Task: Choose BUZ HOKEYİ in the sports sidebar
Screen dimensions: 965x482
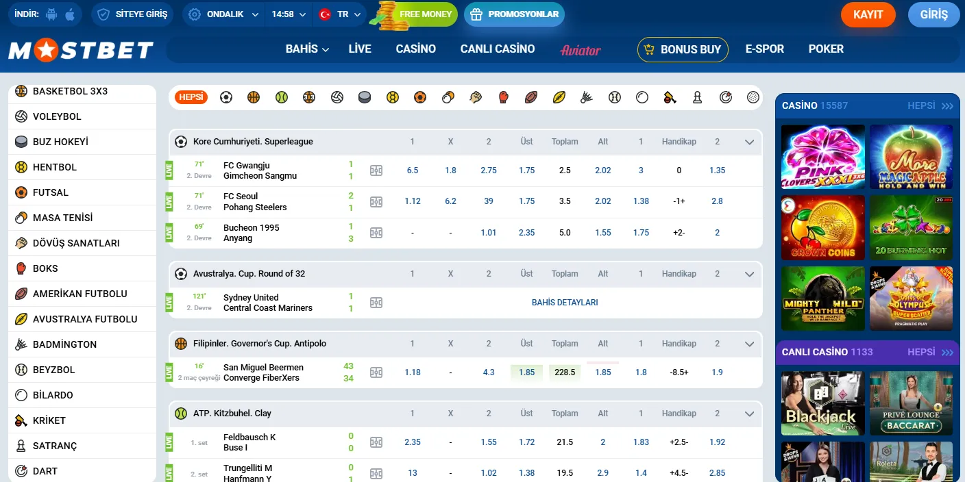Action: pyautogui.click(x=82, y=142)
